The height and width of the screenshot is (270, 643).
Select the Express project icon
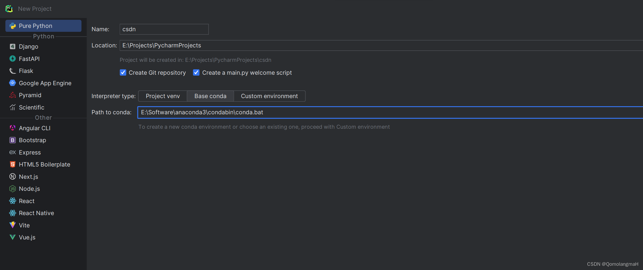pos(13,152)
